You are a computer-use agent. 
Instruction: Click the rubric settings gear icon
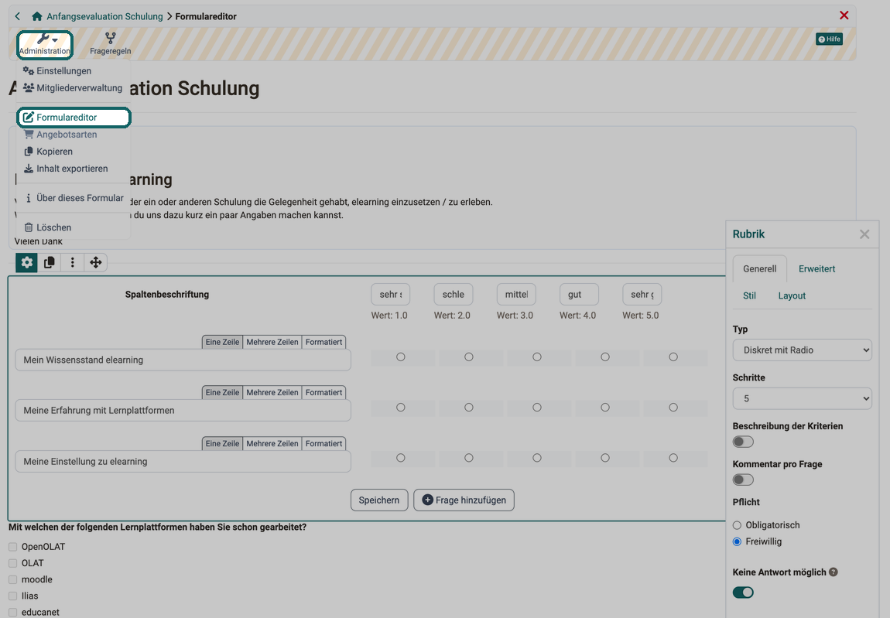click(26, 262)
